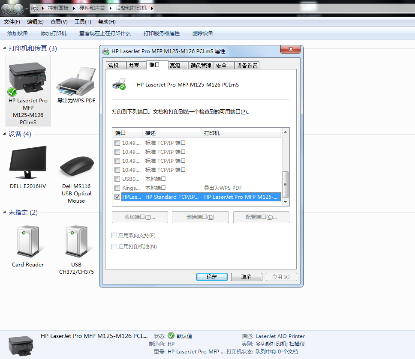Select the DELL E2016HV monitor icon
The width and height of the screenshot is (415, 359).
click(28, 163)
